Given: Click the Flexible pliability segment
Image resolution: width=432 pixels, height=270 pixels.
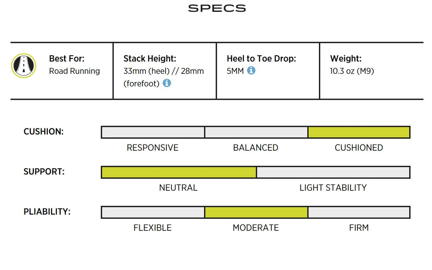Looking at the screenshot, I should click(x=153, y=212).
